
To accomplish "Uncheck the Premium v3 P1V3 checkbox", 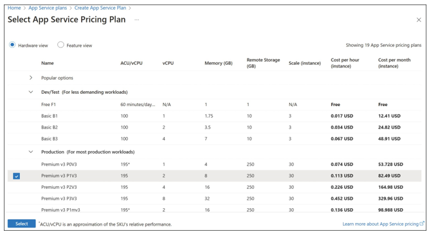I will coord(17,176).
